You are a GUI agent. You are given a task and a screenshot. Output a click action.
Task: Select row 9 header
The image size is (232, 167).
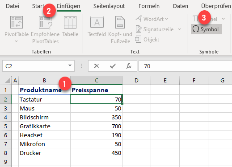tap(5, 162)
